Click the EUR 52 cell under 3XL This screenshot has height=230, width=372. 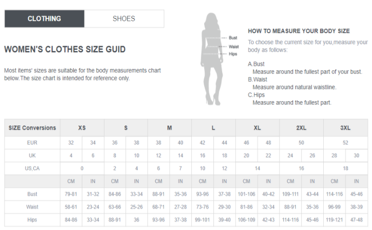point(345,143)
